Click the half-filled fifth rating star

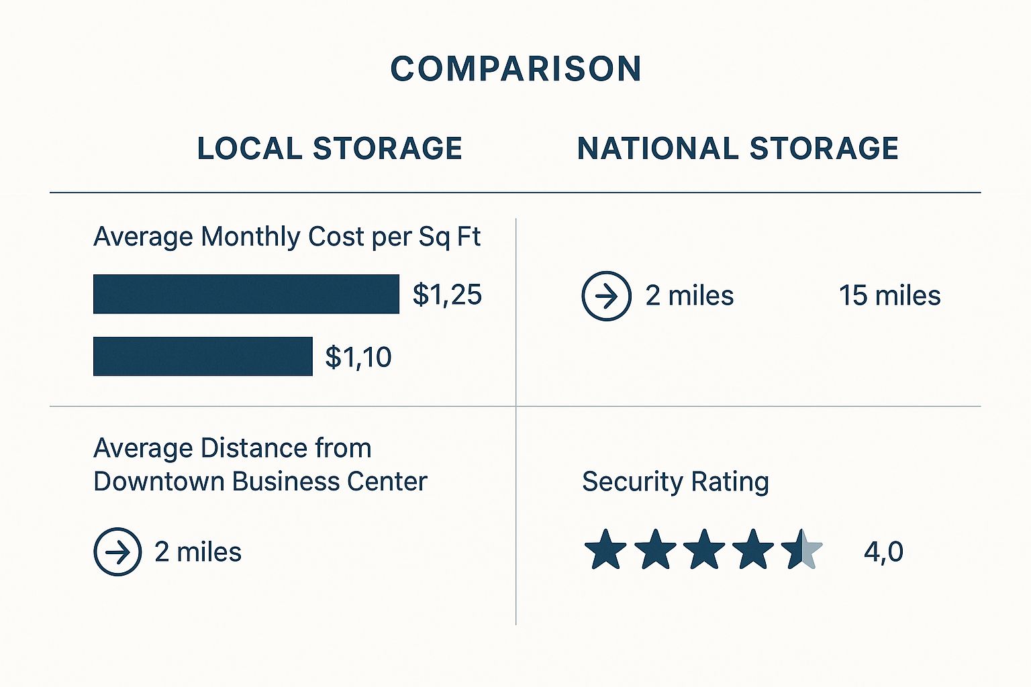(801, 549)
